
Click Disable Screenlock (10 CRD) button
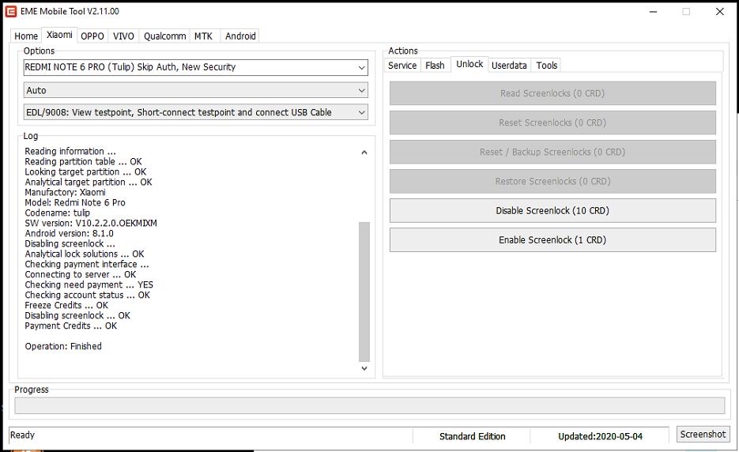click(x=552, y=211)
